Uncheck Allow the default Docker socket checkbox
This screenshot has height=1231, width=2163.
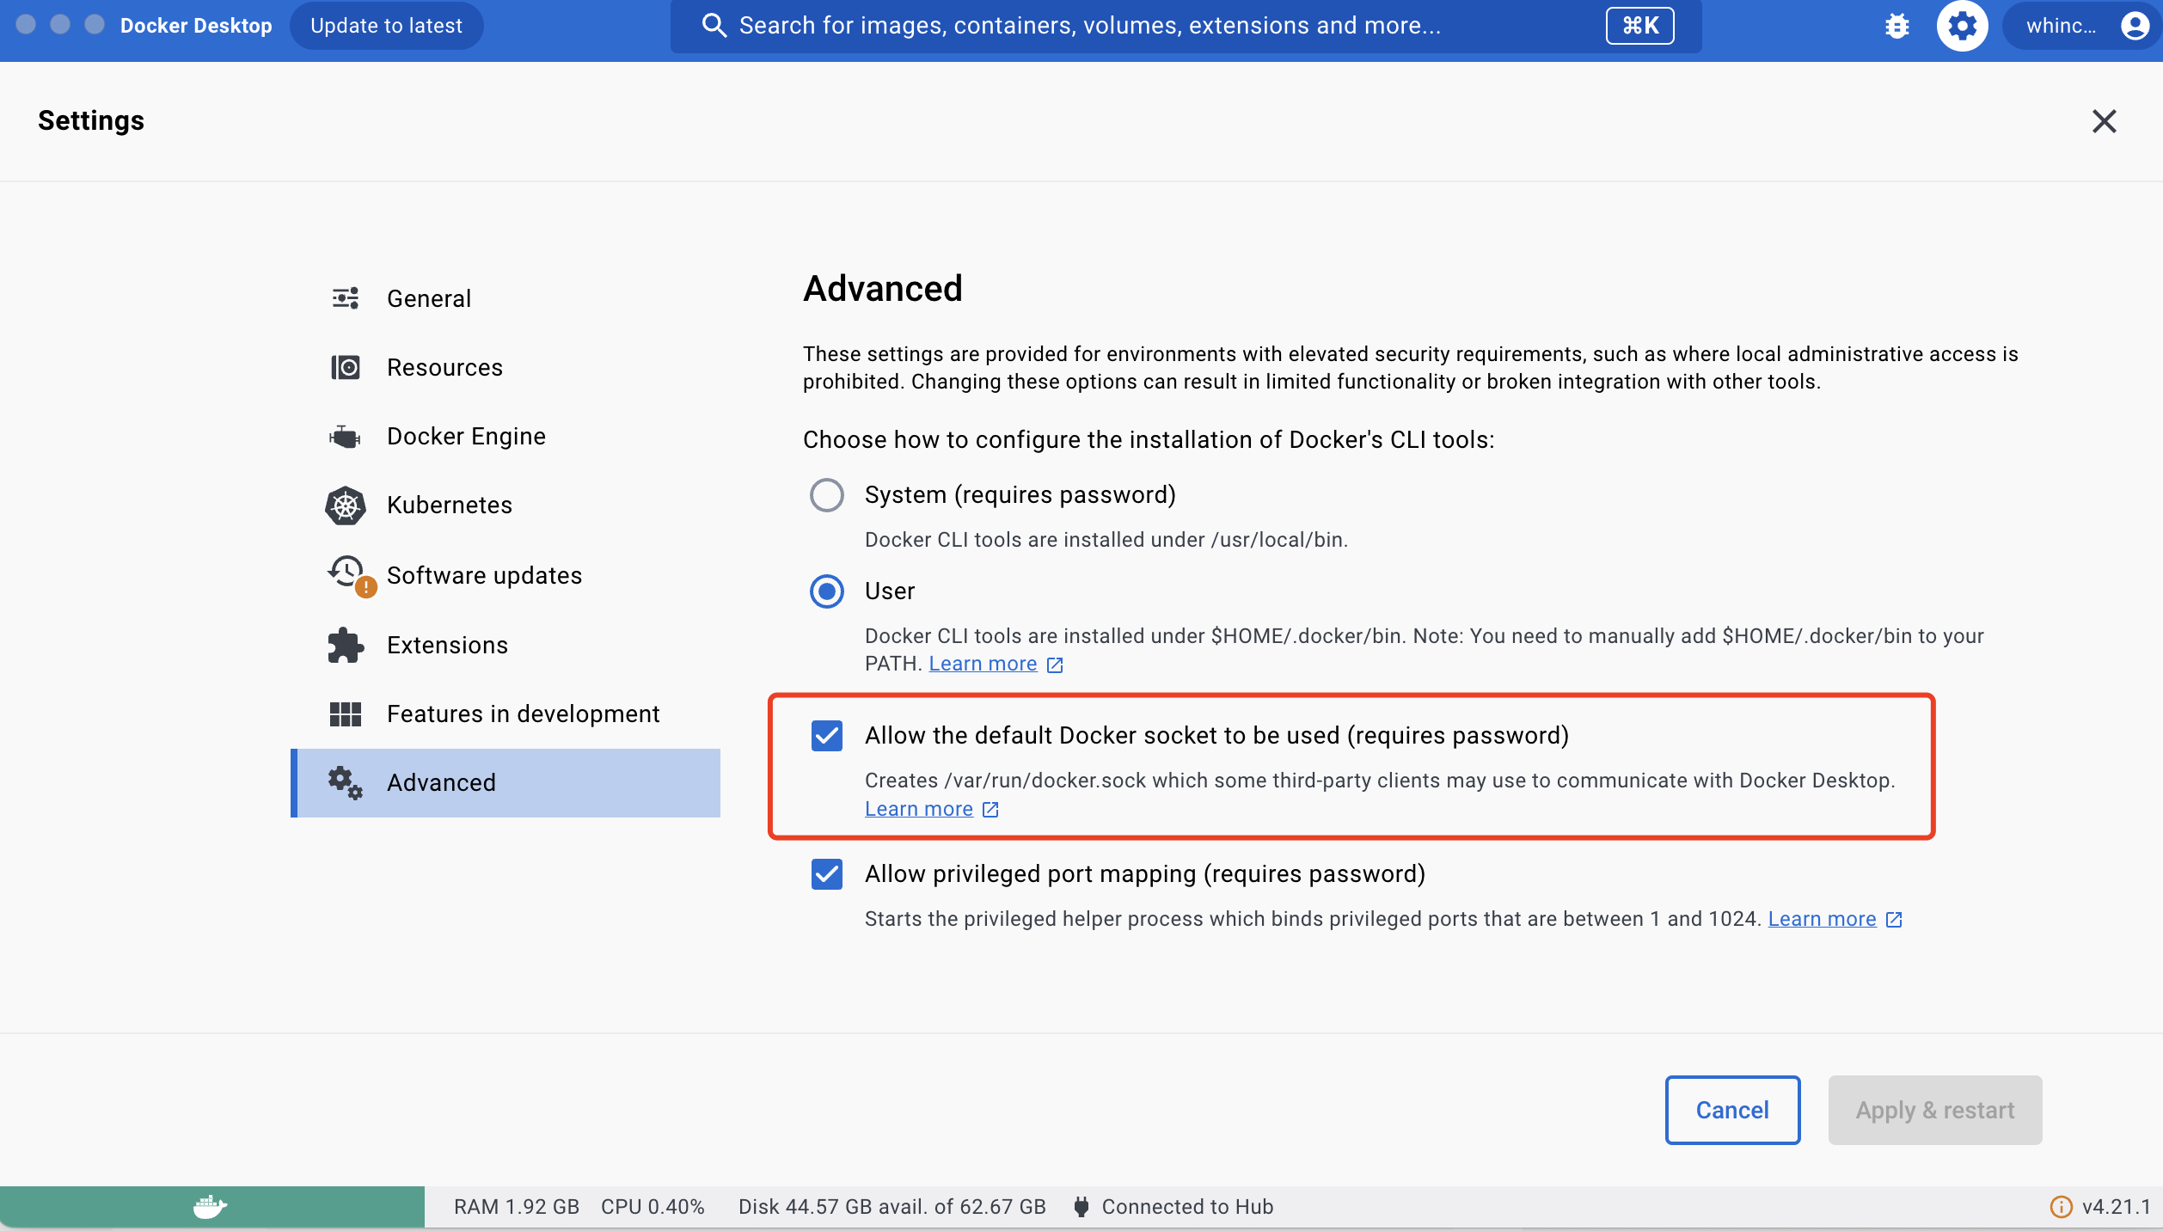826,736
